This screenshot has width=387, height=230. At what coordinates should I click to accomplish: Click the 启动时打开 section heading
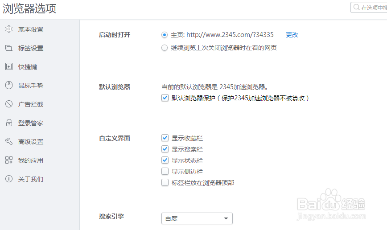(115, 35)
